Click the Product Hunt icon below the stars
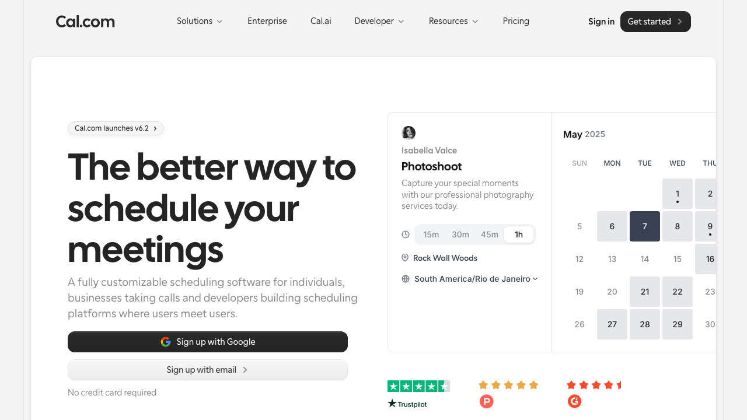Screen dimensions: 747x420 [x=486, y=401]
